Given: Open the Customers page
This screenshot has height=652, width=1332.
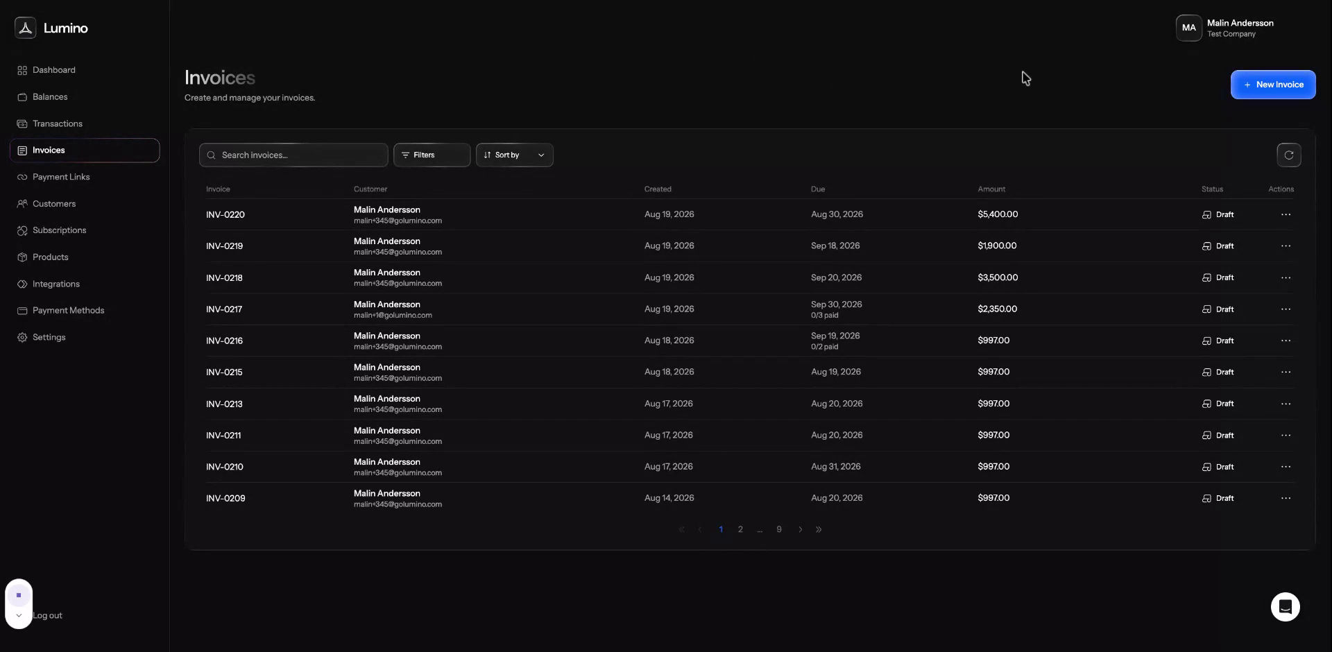Looking at the screenshot, I should pyautogui.click(x=54, y=204).
